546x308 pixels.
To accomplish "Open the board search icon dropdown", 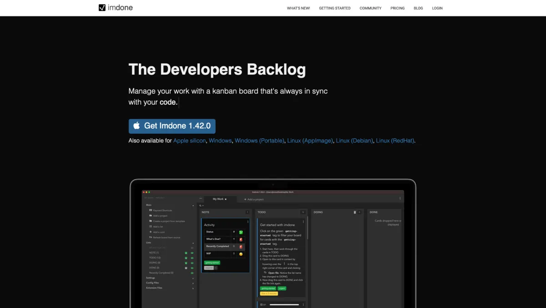I will [x=201, y=206].
